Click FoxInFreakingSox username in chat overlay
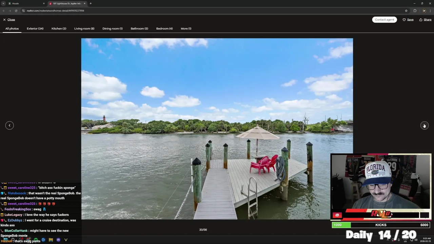 [x=18, y=209]
